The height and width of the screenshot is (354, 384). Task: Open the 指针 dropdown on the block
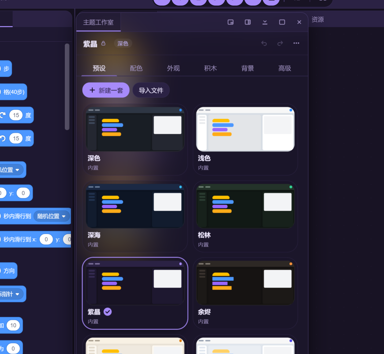[11, 294]
